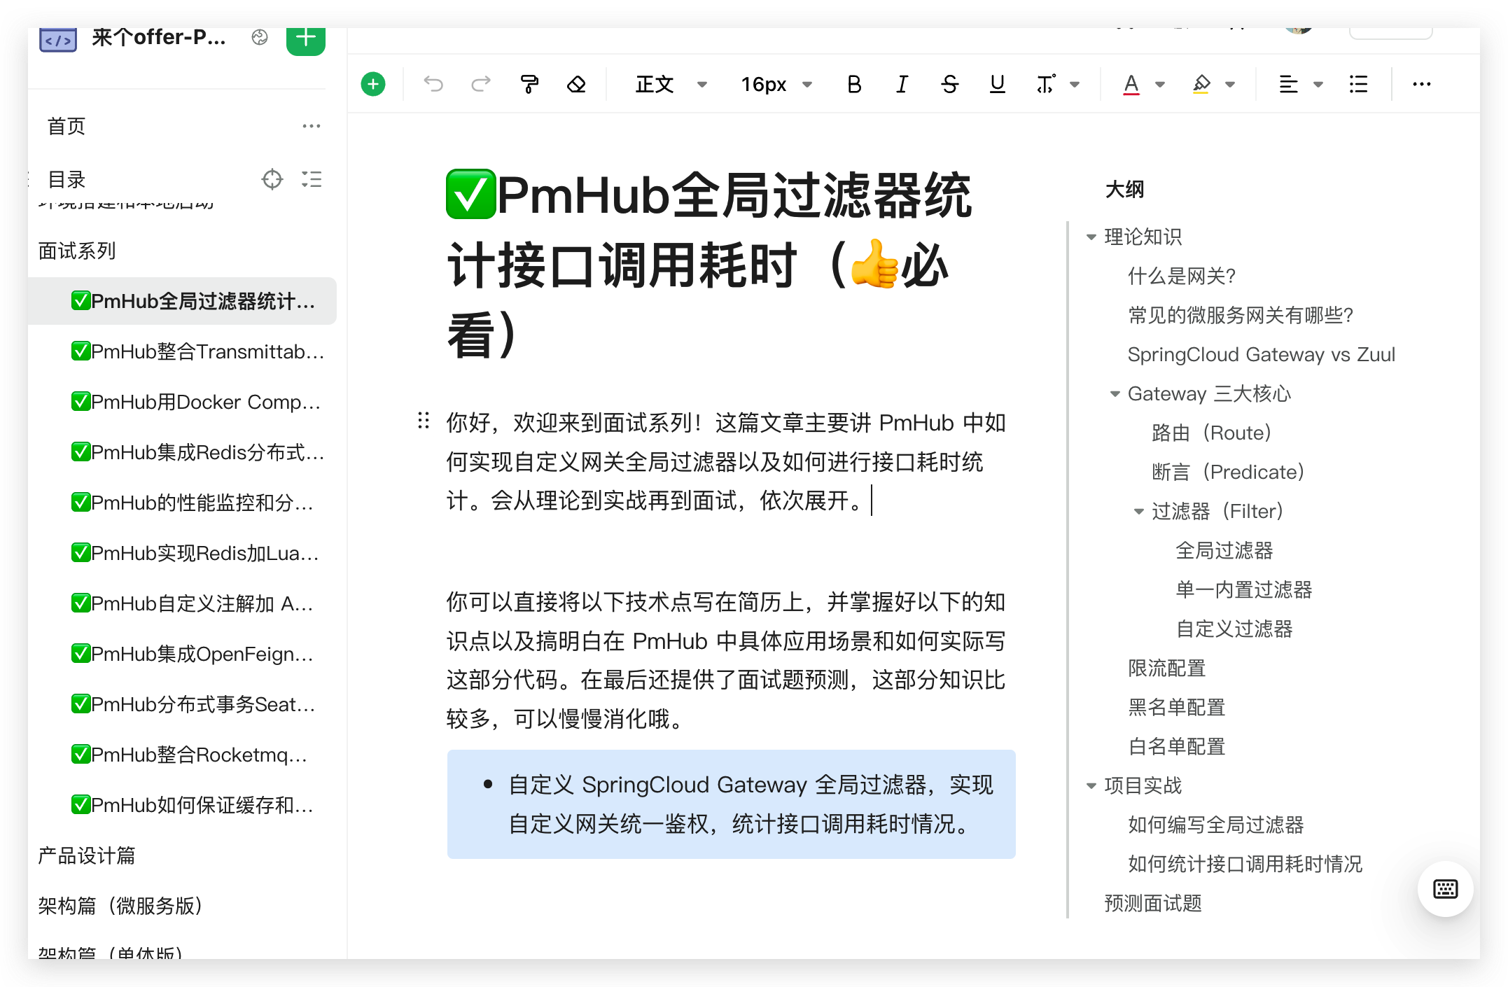Click the permission icon beside 来个offer-P
This screenshot has height=987, width=1508.
260,38
